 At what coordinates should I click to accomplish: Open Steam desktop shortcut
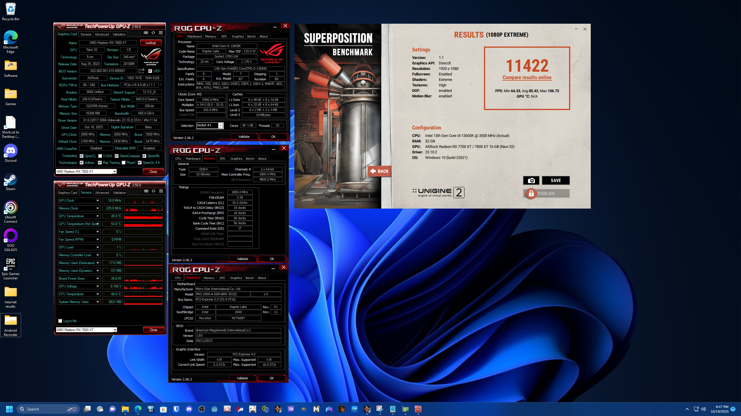[11, 181]
